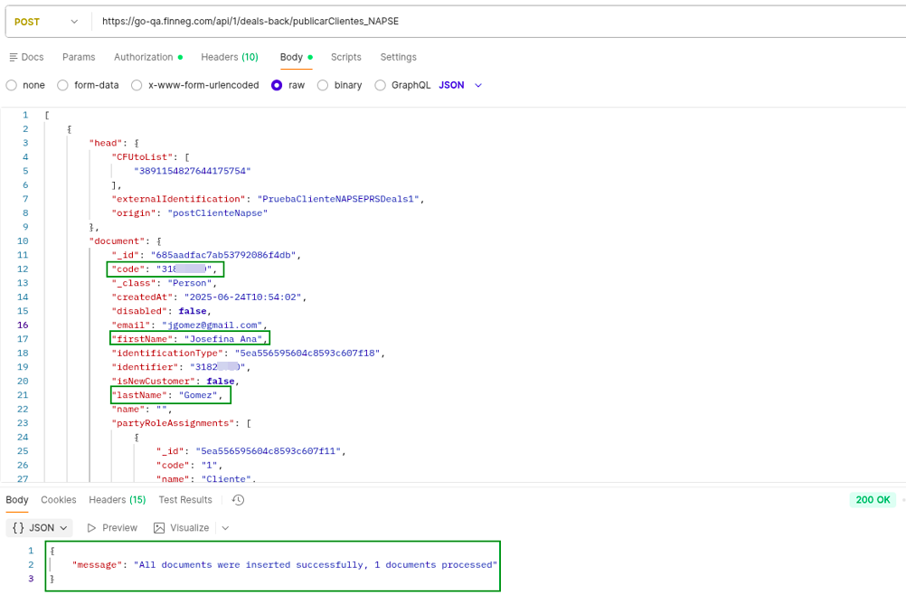906x604 pixels.
Task: Select the form-data radio option
Action: point(62,85)
